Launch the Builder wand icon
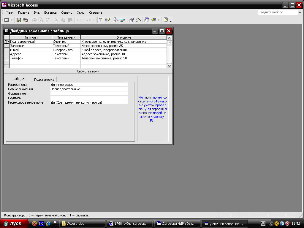 [138, 20]
